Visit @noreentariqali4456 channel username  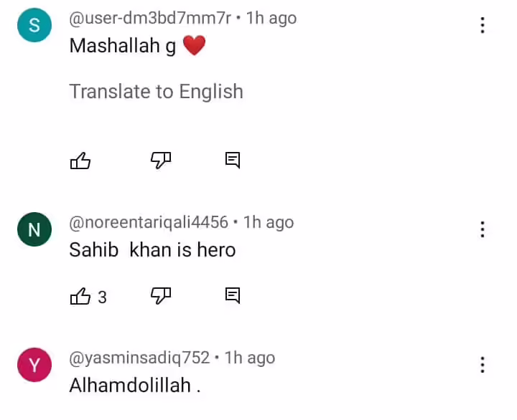point(149,222)
